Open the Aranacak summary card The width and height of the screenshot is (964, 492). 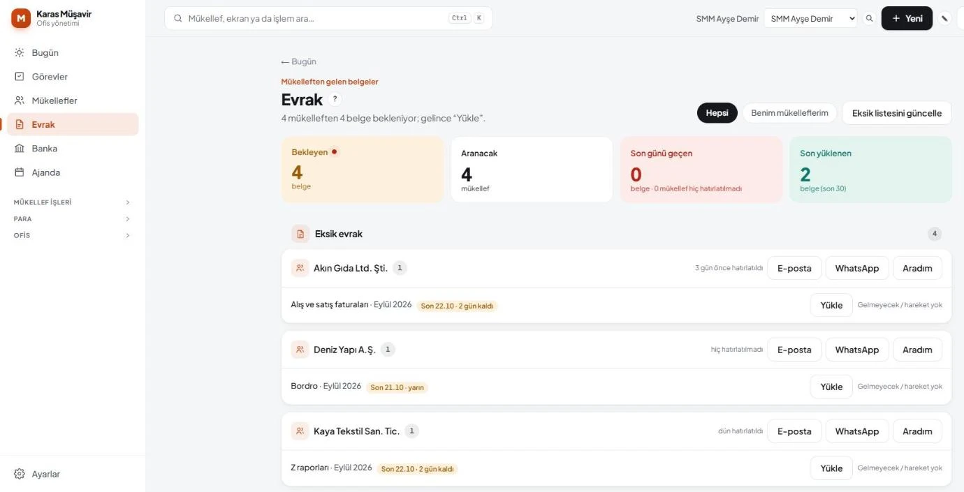[532, 170]
